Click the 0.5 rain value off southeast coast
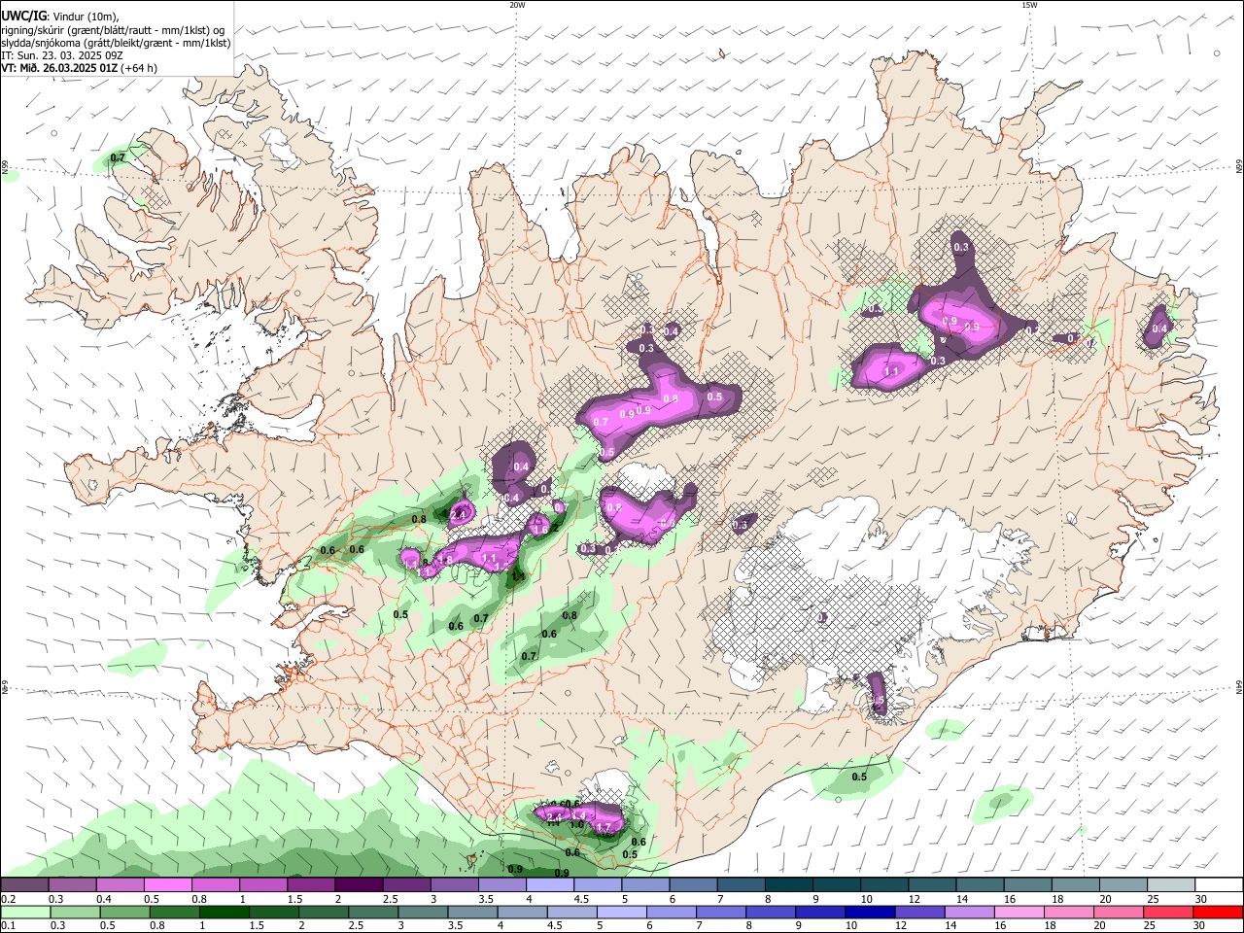 (x=859, y=777)
